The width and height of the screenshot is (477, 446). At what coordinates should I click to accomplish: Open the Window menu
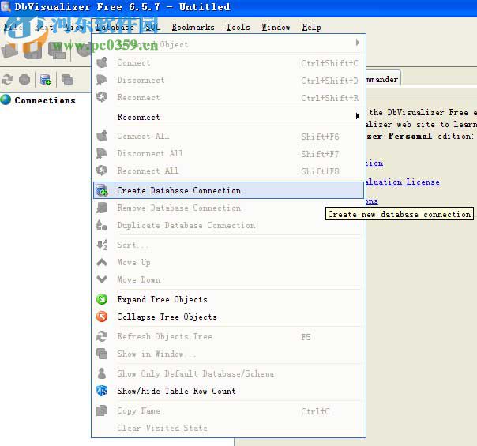(x=276, y=28)
